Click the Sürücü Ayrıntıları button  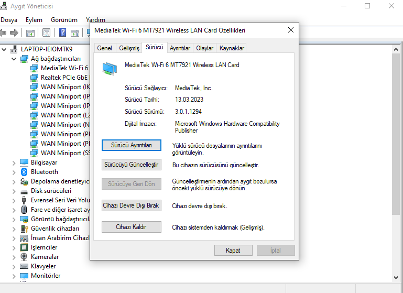(x=132, y=145)
